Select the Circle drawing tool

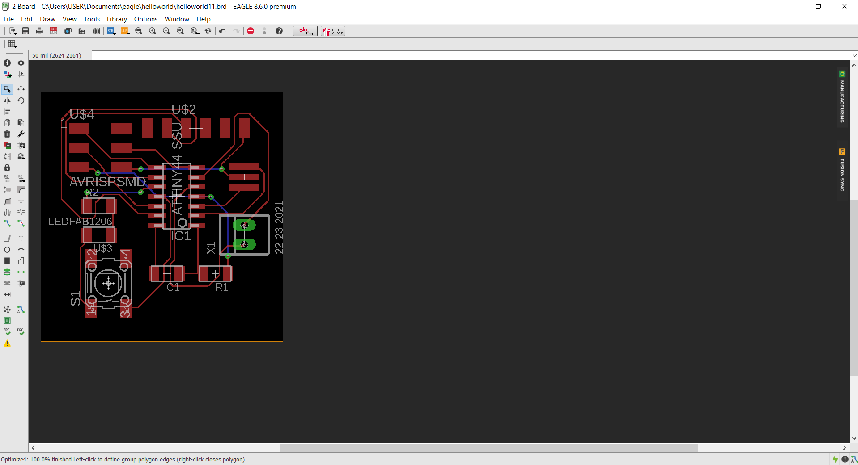coord(7,250)
